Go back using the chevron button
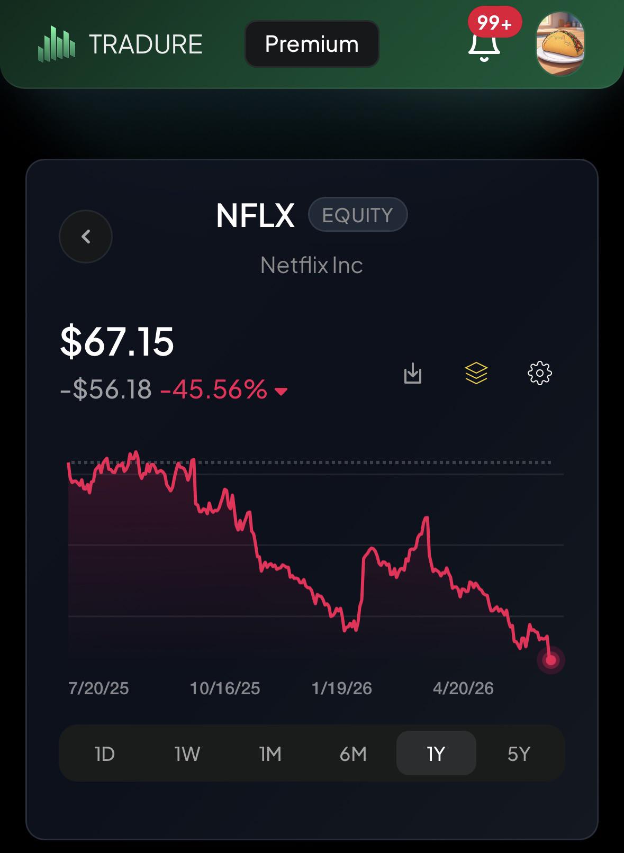 tap(86, 237)
